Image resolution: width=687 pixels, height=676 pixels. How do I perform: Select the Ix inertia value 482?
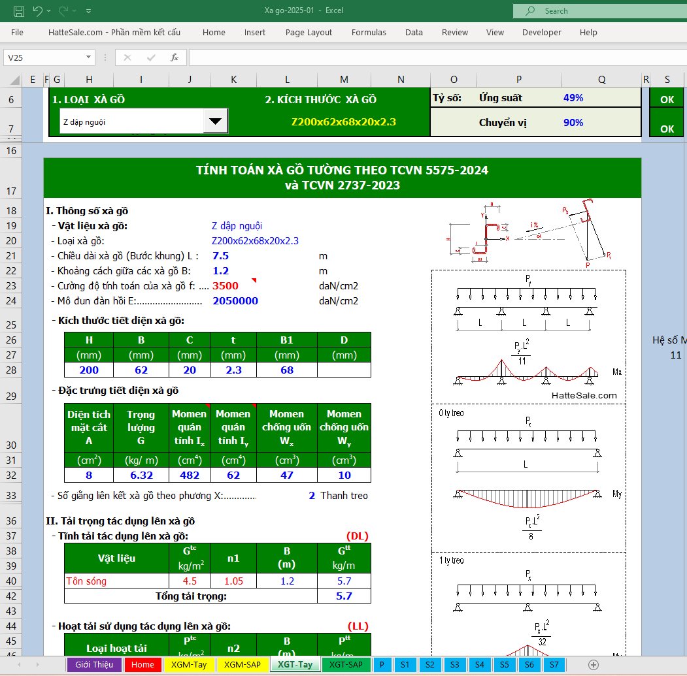tap(190, 475)
